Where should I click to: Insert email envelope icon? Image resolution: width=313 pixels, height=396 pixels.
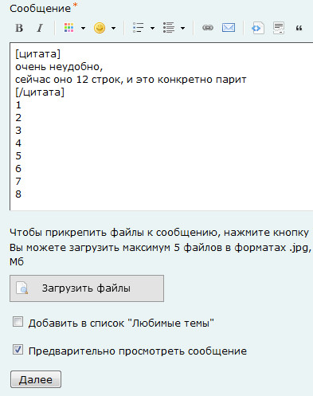click(x=229, y=28)
